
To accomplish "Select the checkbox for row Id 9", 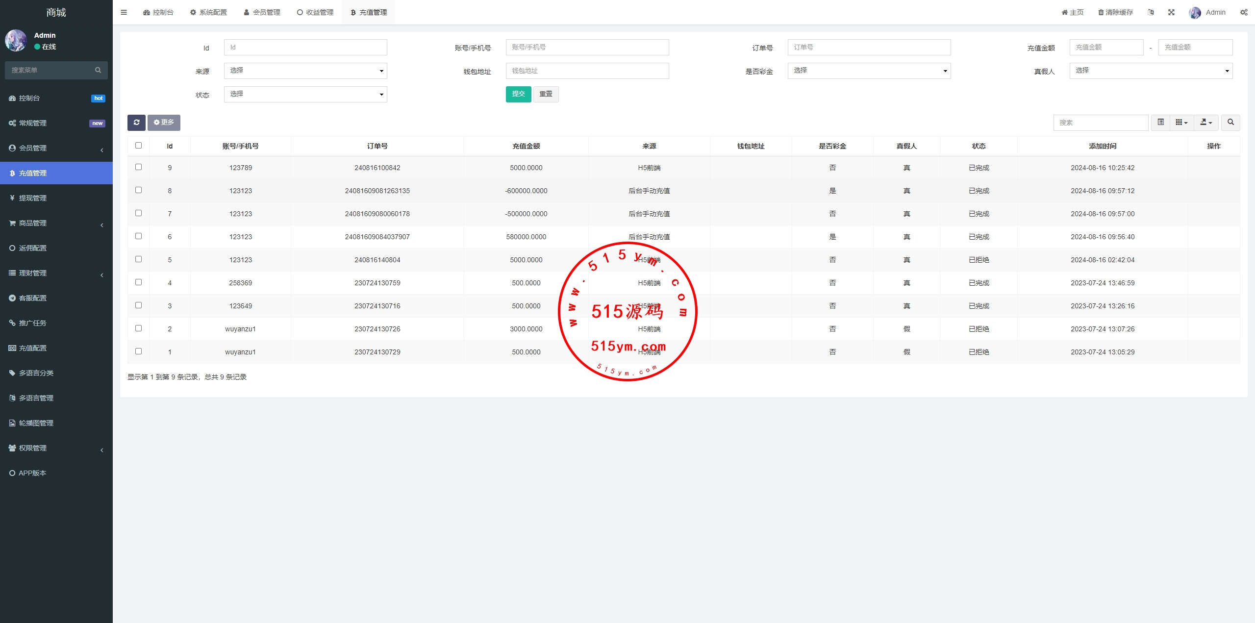I will coord(138,167).
